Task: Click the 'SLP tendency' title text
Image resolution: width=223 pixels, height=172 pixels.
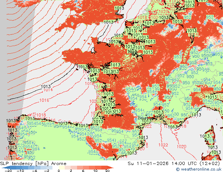Action: [16, 164]
